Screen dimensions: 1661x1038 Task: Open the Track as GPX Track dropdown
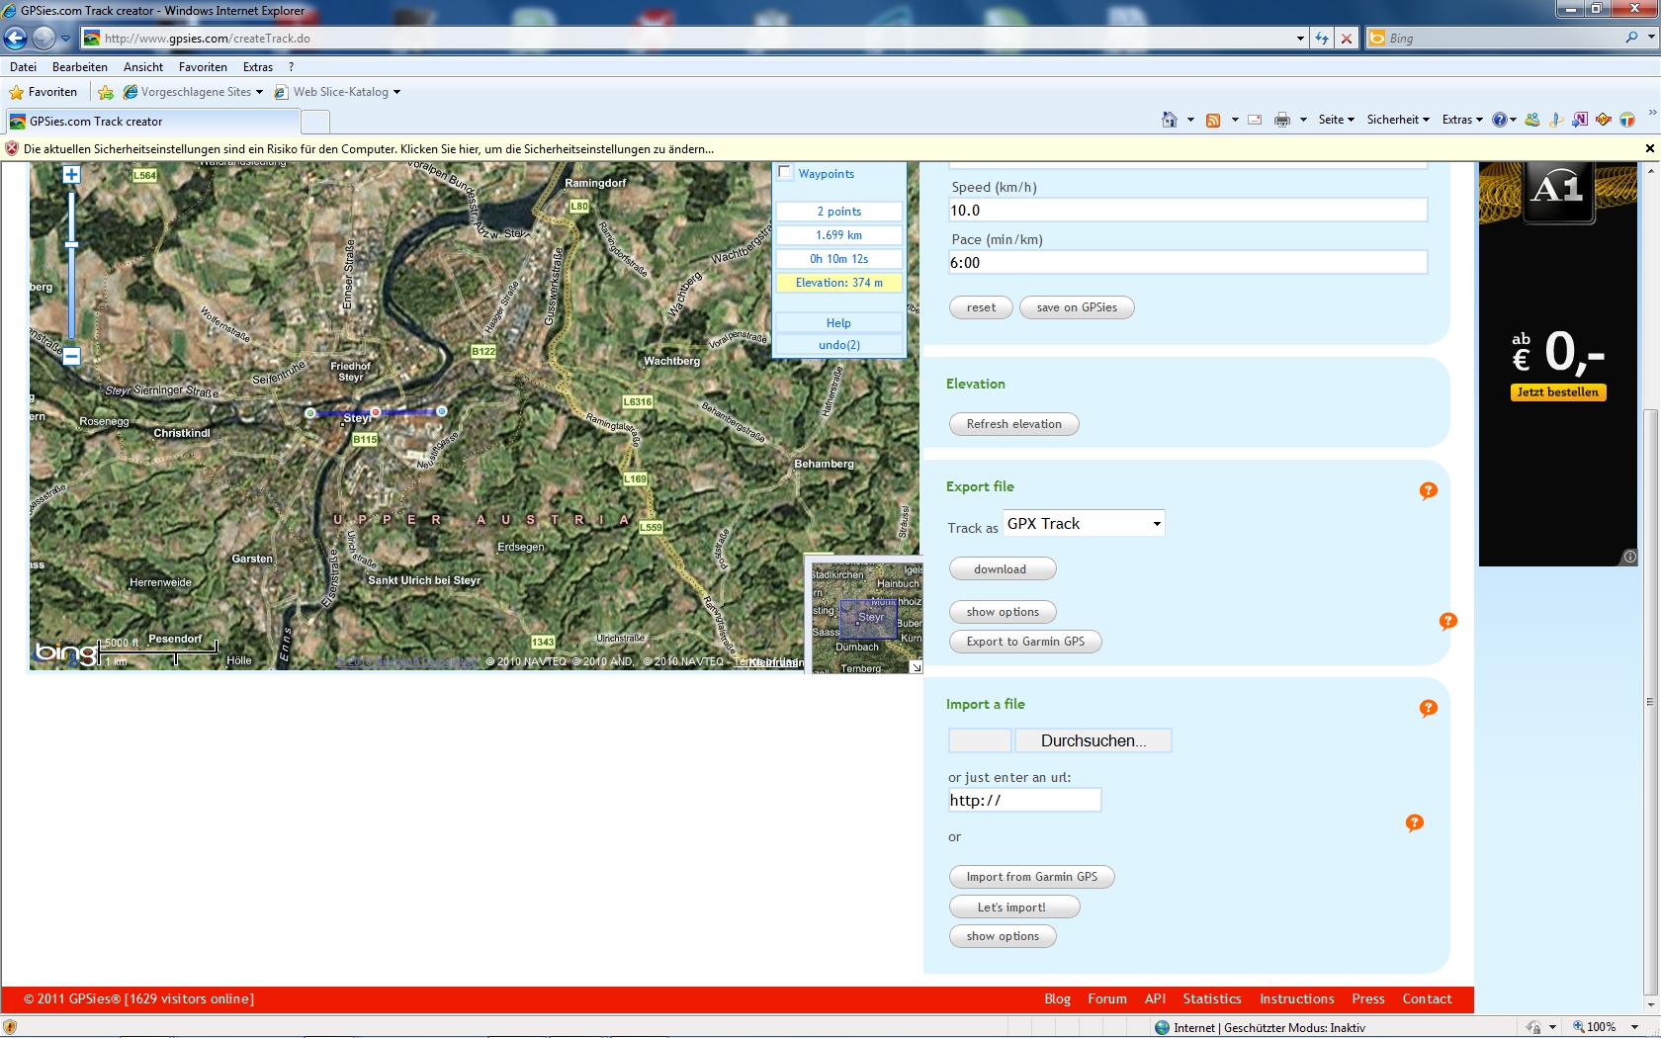point(1085,523)
